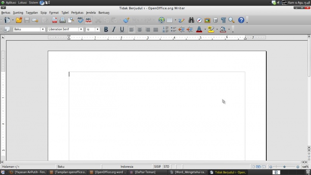Open the font size 12 dropdown
311x175 pixels.
pyautogui.click(x=97, y=29)
